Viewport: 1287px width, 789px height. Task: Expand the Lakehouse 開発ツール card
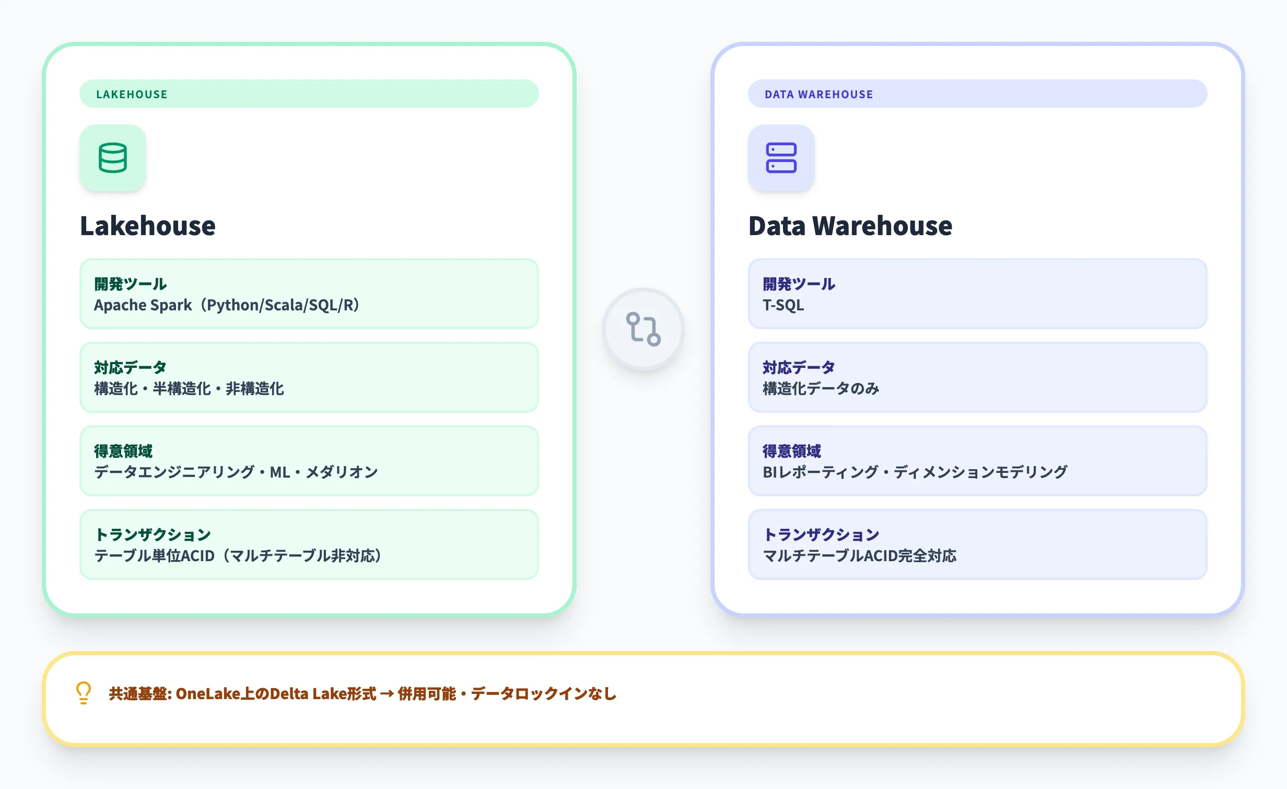[308, 294]
